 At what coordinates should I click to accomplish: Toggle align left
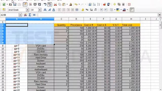59,10
